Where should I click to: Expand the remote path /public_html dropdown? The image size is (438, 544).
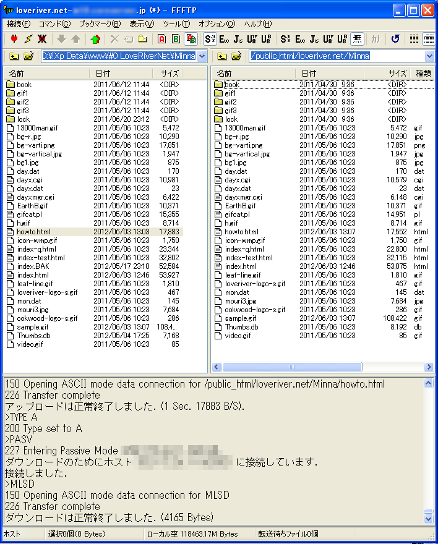429,56
